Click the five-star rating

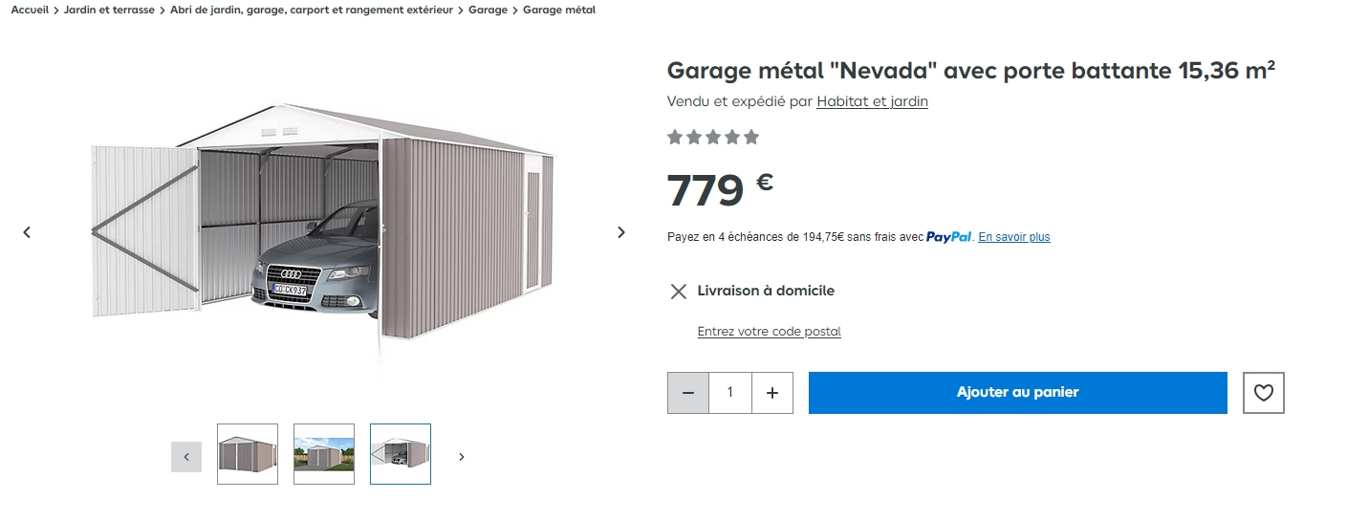(x=713, y=138)
